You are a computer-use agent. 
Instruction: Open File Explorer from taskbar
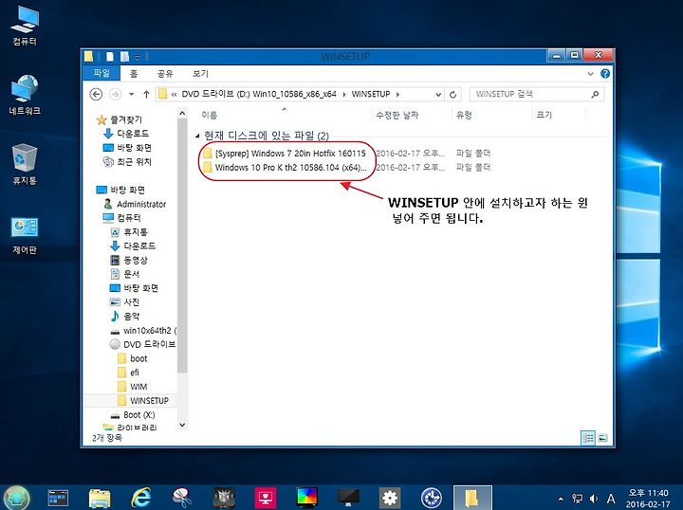click(100, 498)
